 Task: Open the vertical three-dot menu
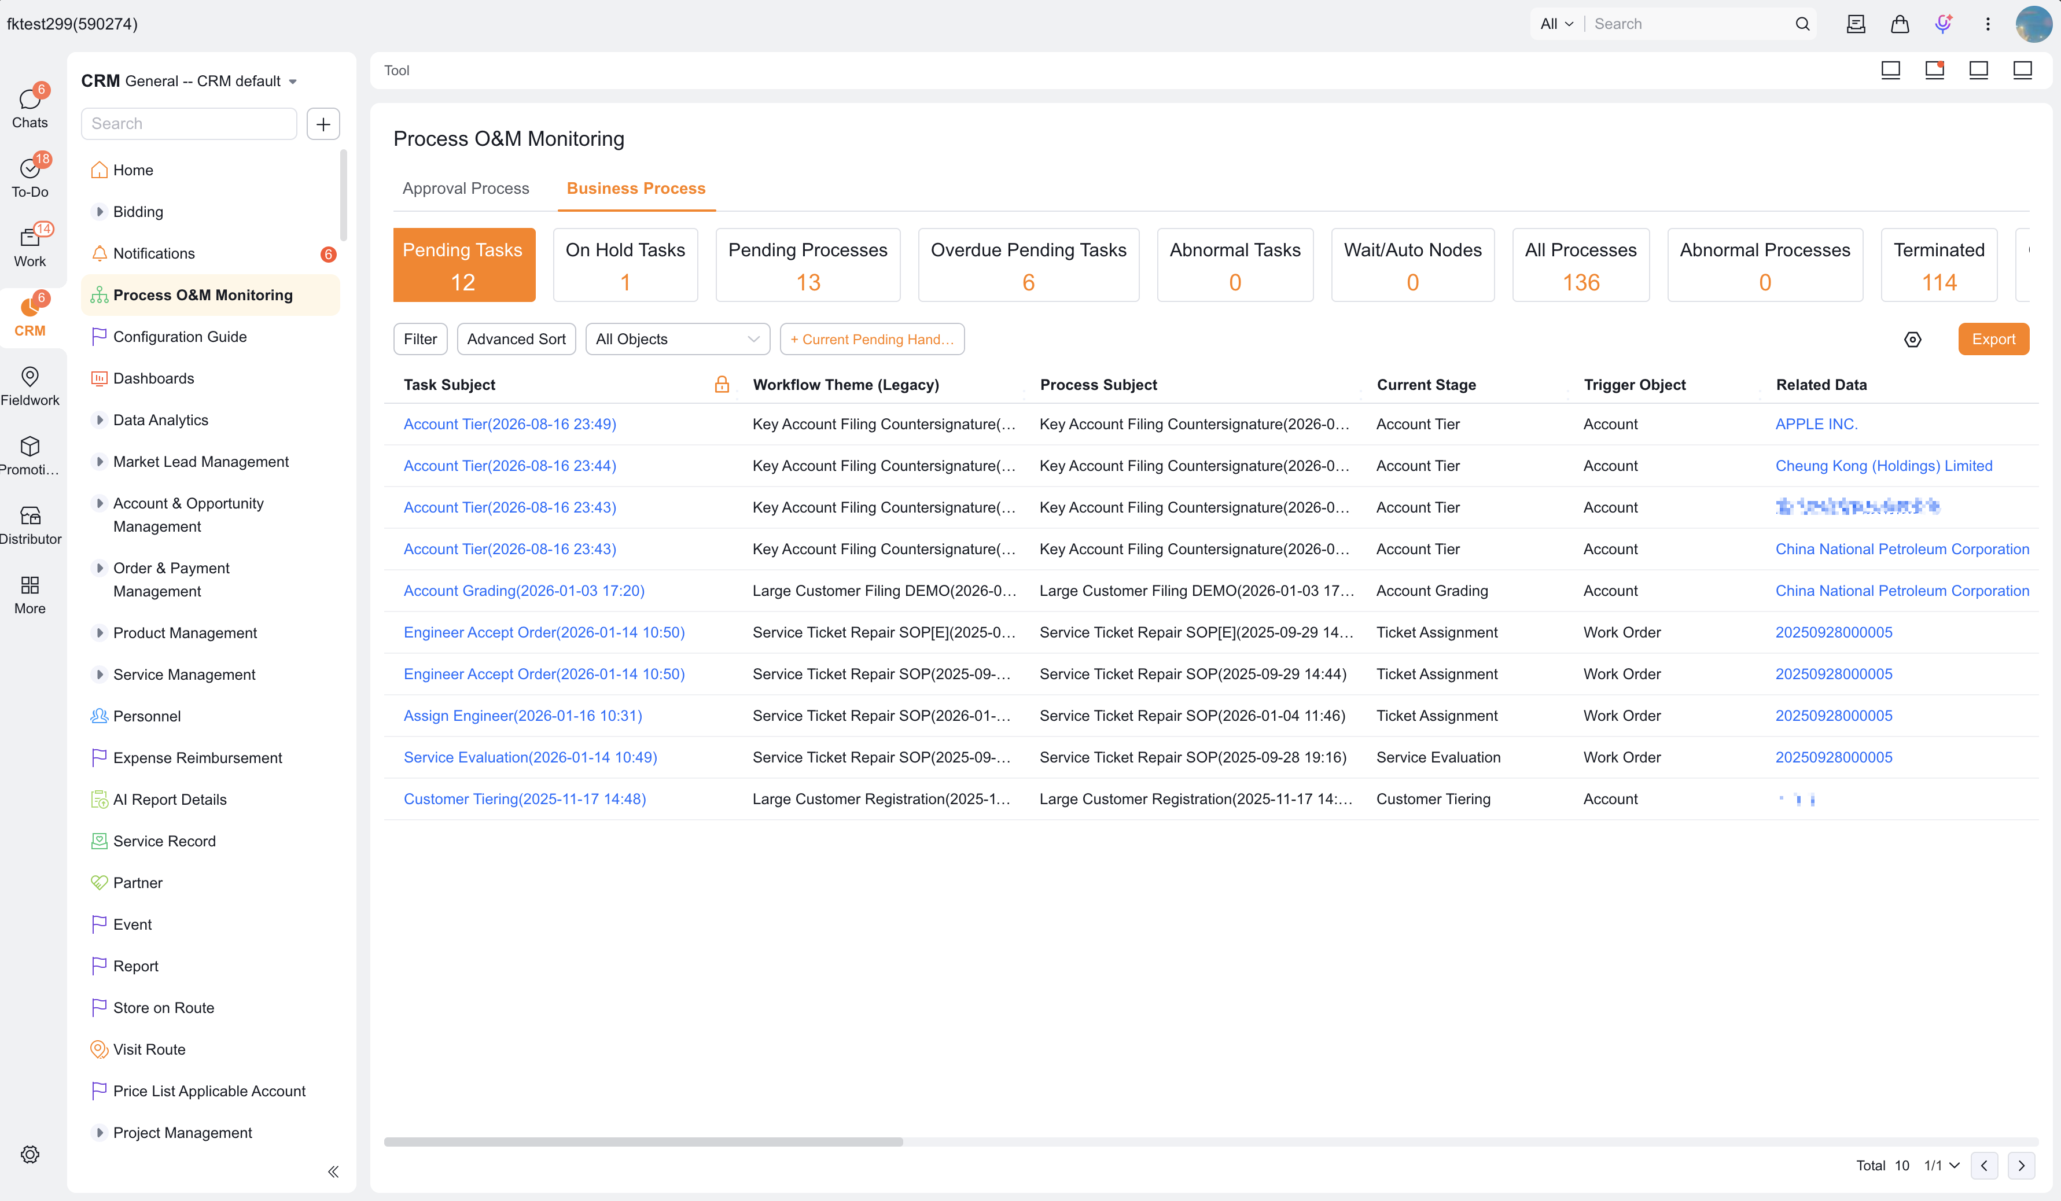coord(1988,24)
